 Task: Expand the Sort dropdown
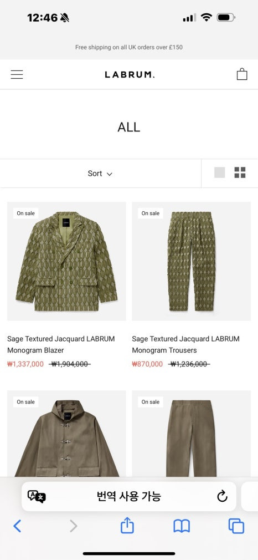(100, 174)
